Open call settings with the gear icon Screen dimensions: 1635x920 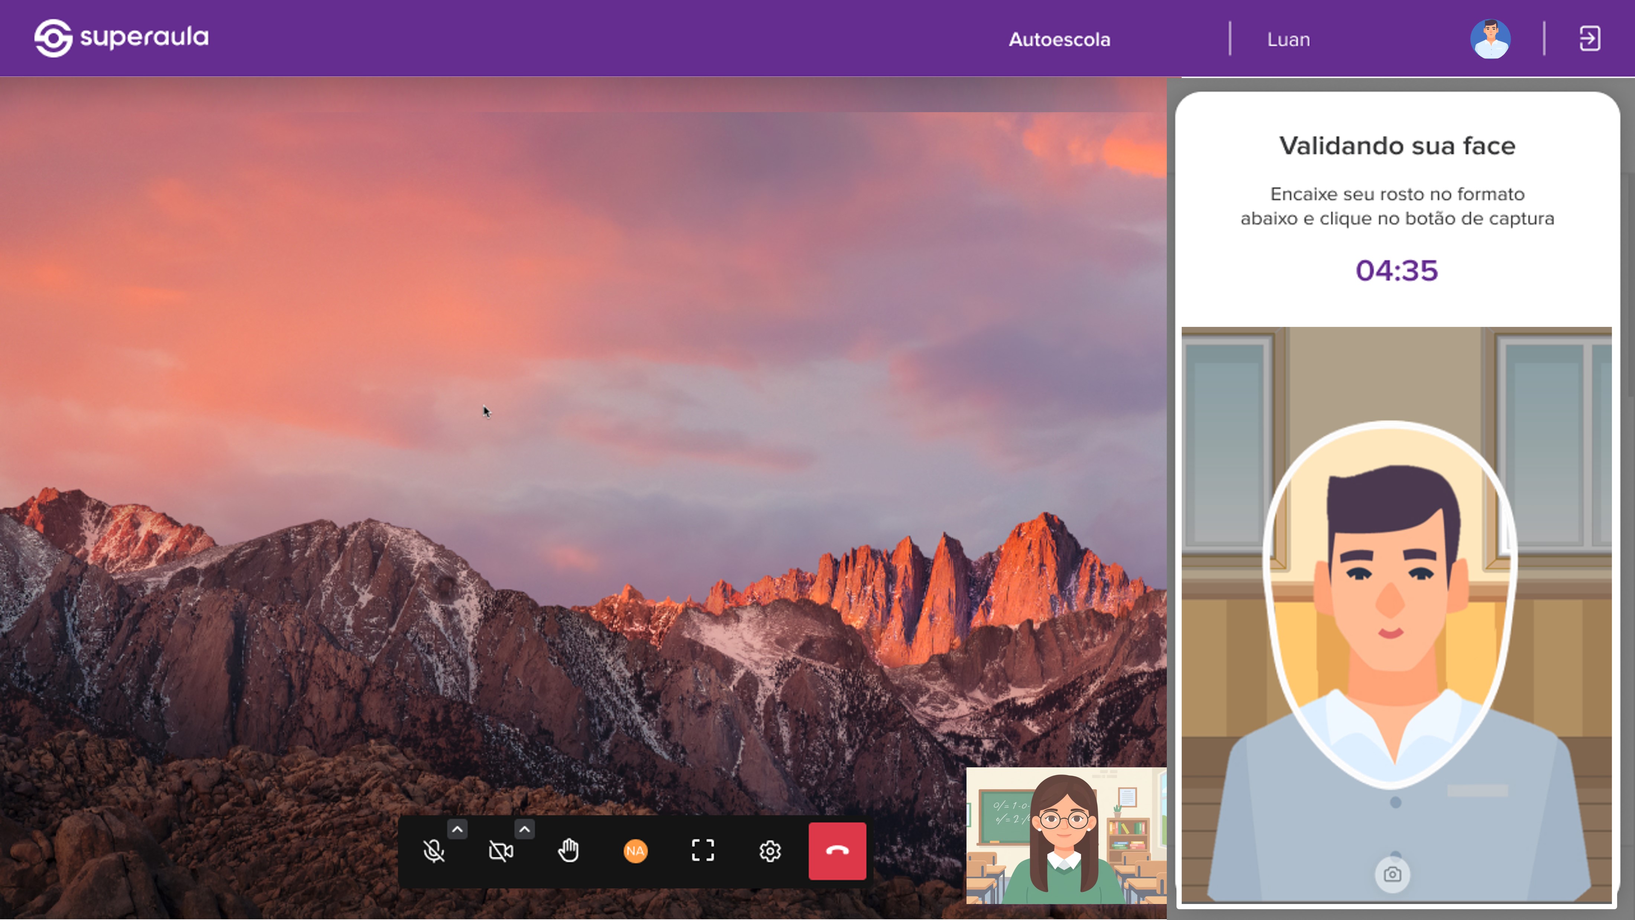770,852
